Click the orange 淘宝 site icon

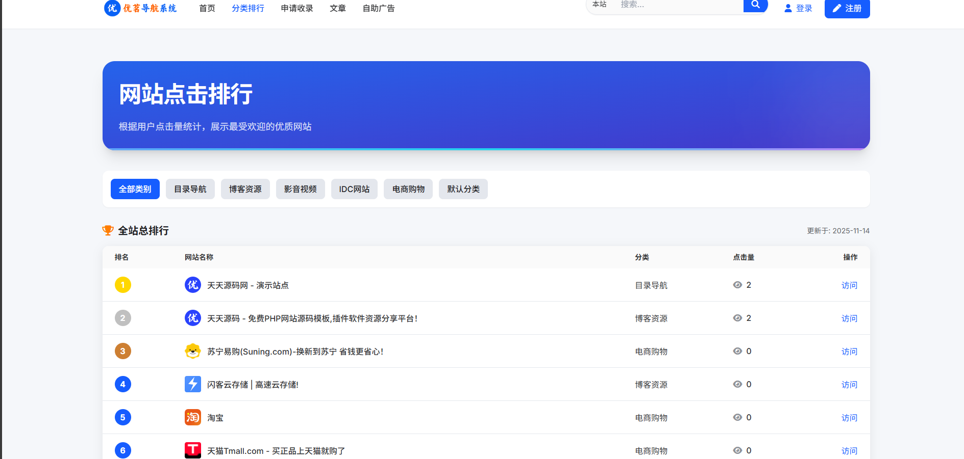(192, 417)
